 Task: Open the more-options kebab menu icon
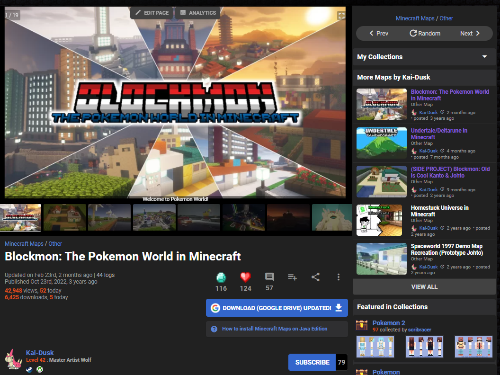[339, 277]
